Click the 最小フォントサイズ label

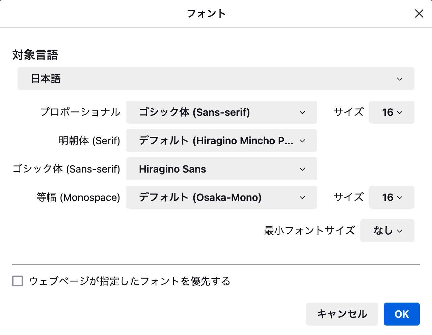(x=309, y=231)
